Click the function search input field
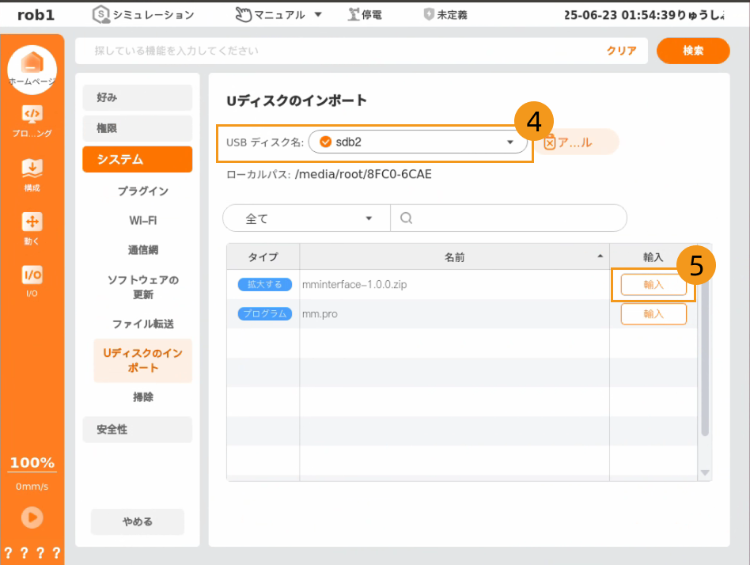Image resolution: width=750 pixels, height=565 pixels. (348, 51)
